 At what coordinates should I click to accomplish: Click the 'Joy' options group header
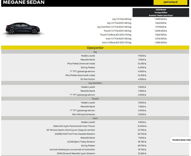(95, 52)
